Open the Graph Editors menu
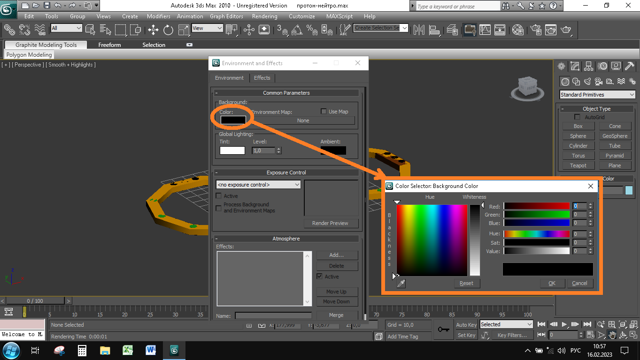The height and width of the screenshot is (360, 640). click(226, 16)
